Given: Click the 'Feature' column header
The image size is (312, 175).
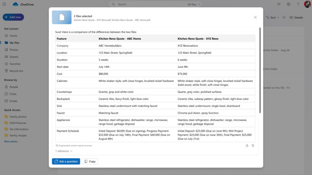Looking at the screenshot, I should 62,39.
